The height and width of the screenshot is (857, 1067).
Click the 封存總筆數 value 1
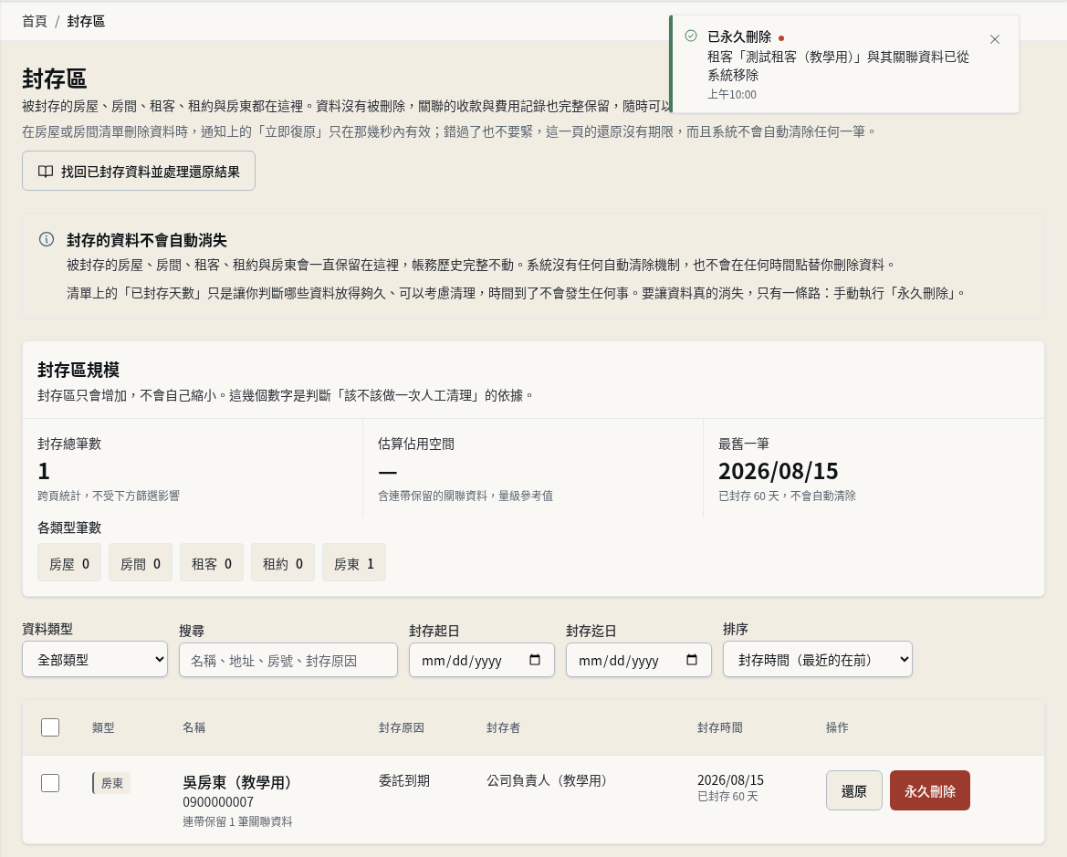[x=44, y=471]
